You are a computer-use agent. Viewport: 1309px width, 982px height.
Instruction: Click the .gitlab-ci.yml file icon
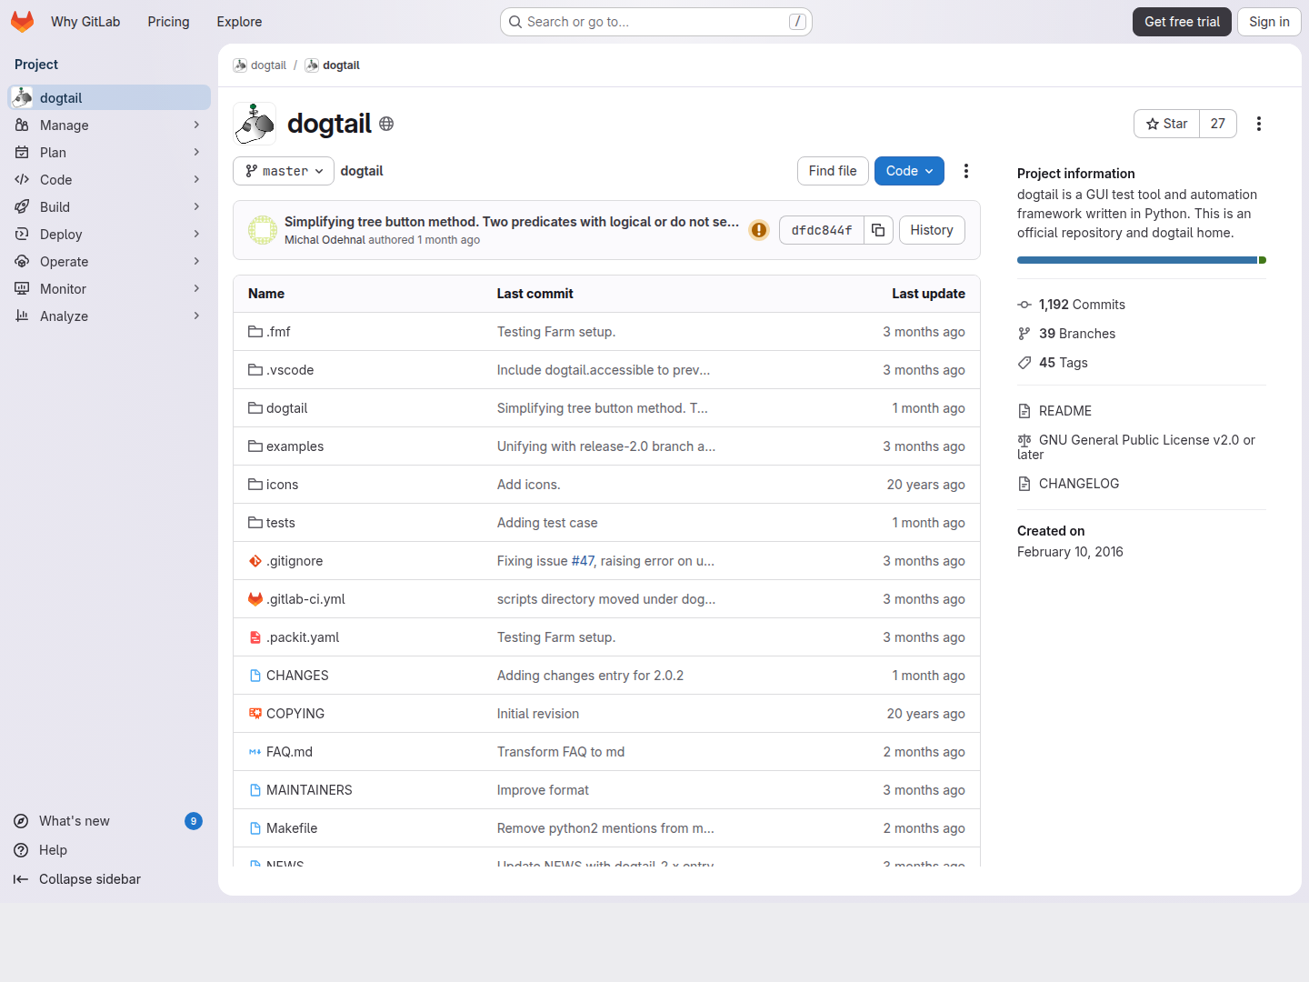pyautogui.click(x=255, y=599)
